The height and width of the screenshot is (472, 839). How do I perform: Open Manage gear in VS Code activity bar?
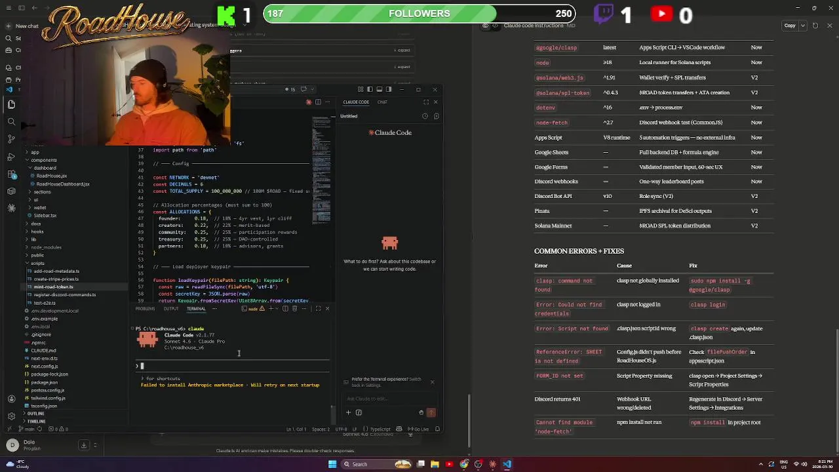click(x=11, y=416)
